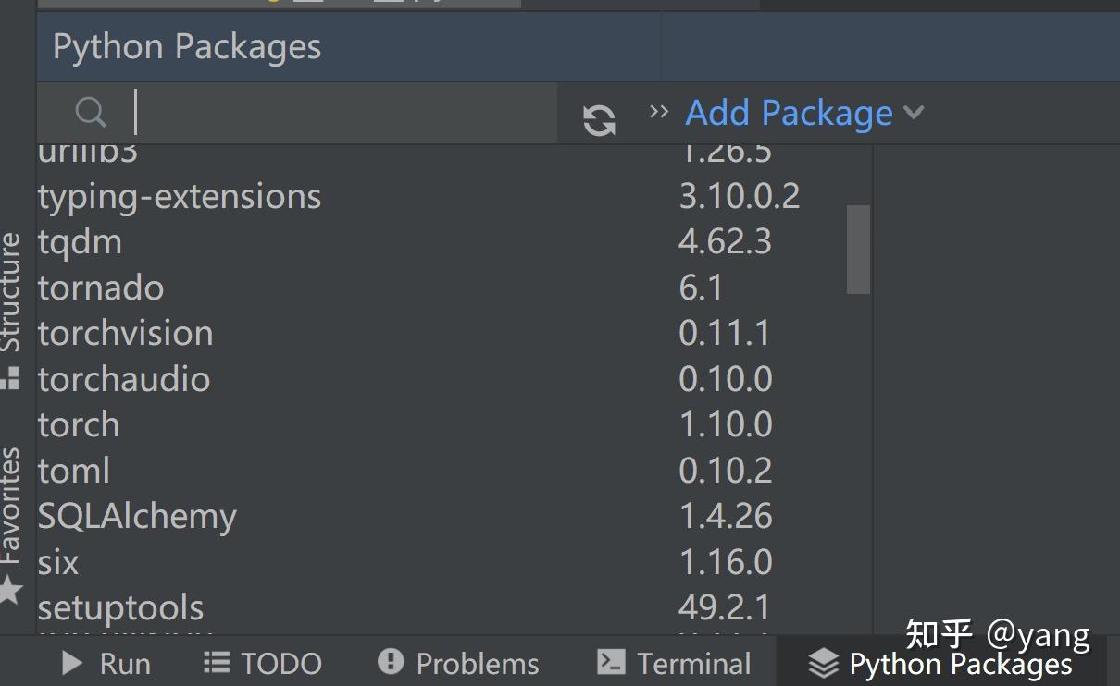1120x686 pixels.
Task: Open the Structure side tool window
Action: coord(11,308)
